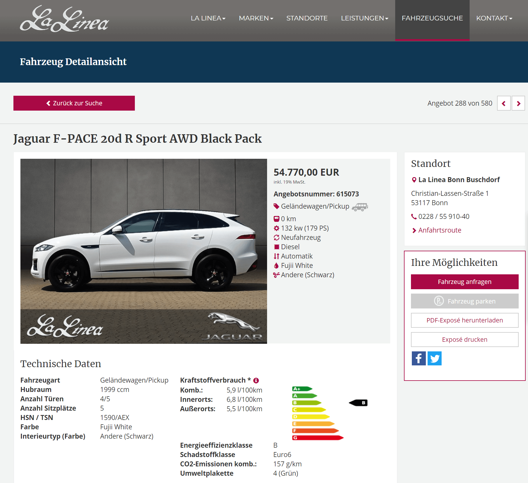The height and width of the screenshot is (483, 528).
Task: Click the Technische Daten heading
Action: click(61, 364)
